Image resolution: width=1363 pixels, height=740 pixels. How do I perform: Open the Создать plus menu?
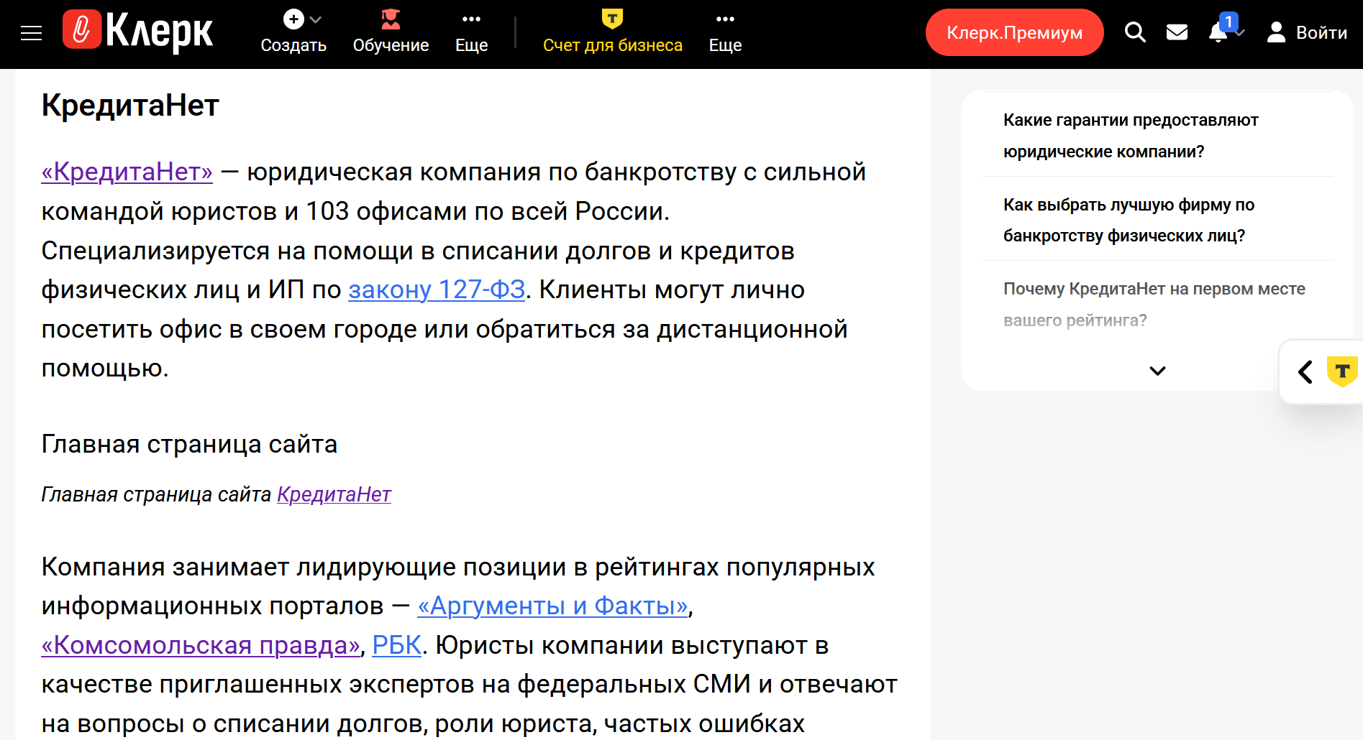293,32
